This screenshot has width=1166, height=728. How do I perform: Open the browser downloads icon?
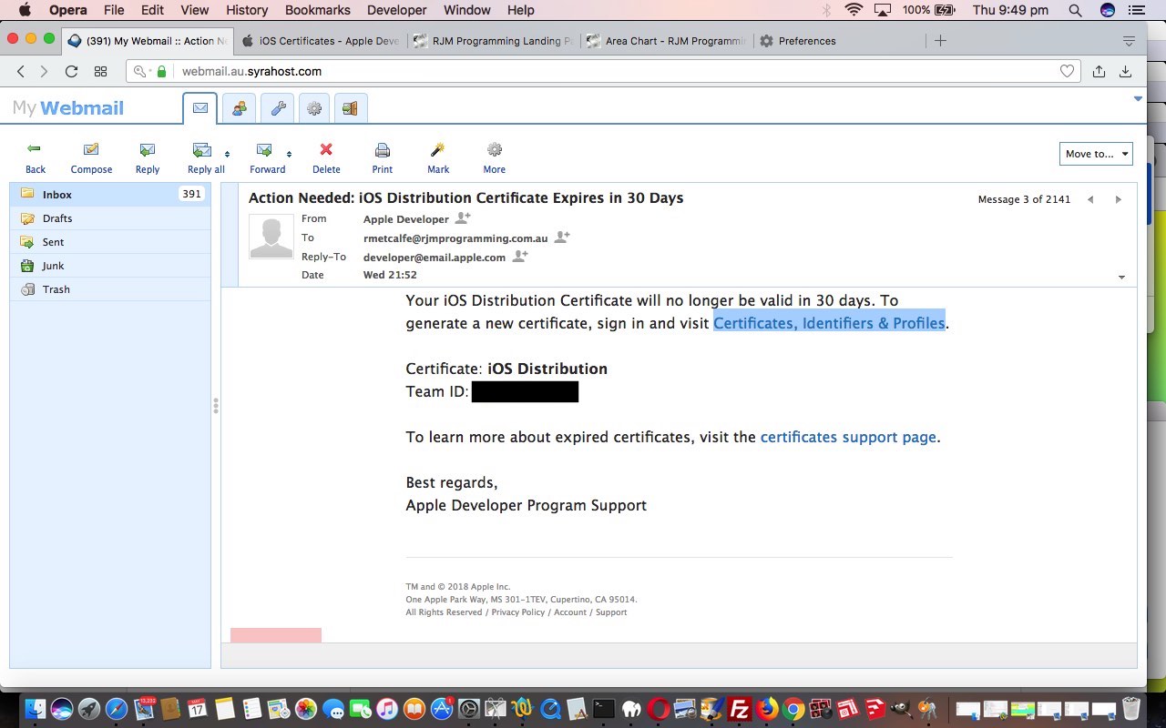1126,71
